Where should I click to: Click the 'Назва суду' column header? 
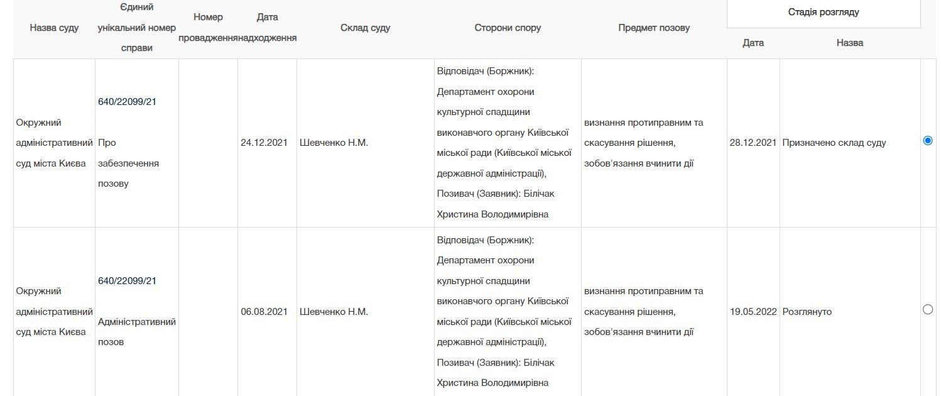pyautogui.click(x=54, y=27)
